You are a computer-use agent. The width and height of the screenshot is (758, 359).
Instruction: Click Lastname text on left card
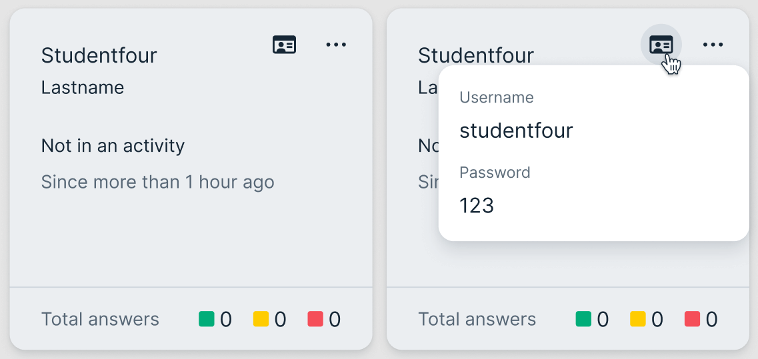click(x=83, y=87)
